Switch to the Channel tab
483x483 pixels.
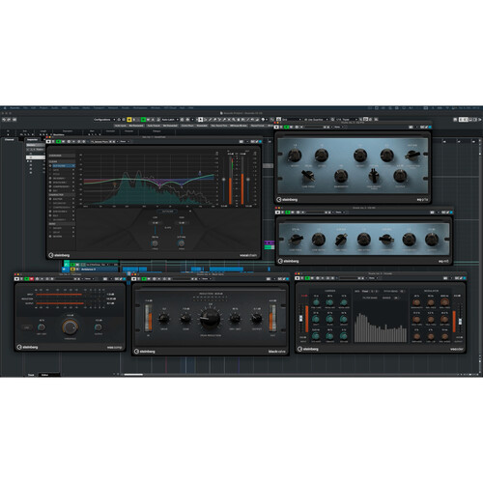(10, 140)
